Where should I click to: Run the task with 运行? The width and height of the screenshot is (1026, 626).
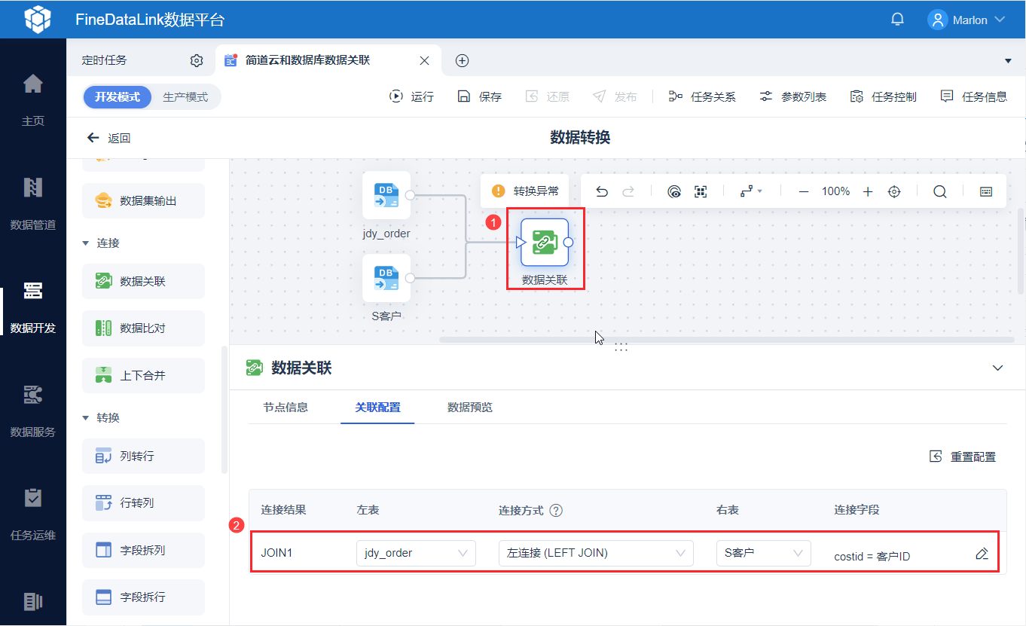411,96
